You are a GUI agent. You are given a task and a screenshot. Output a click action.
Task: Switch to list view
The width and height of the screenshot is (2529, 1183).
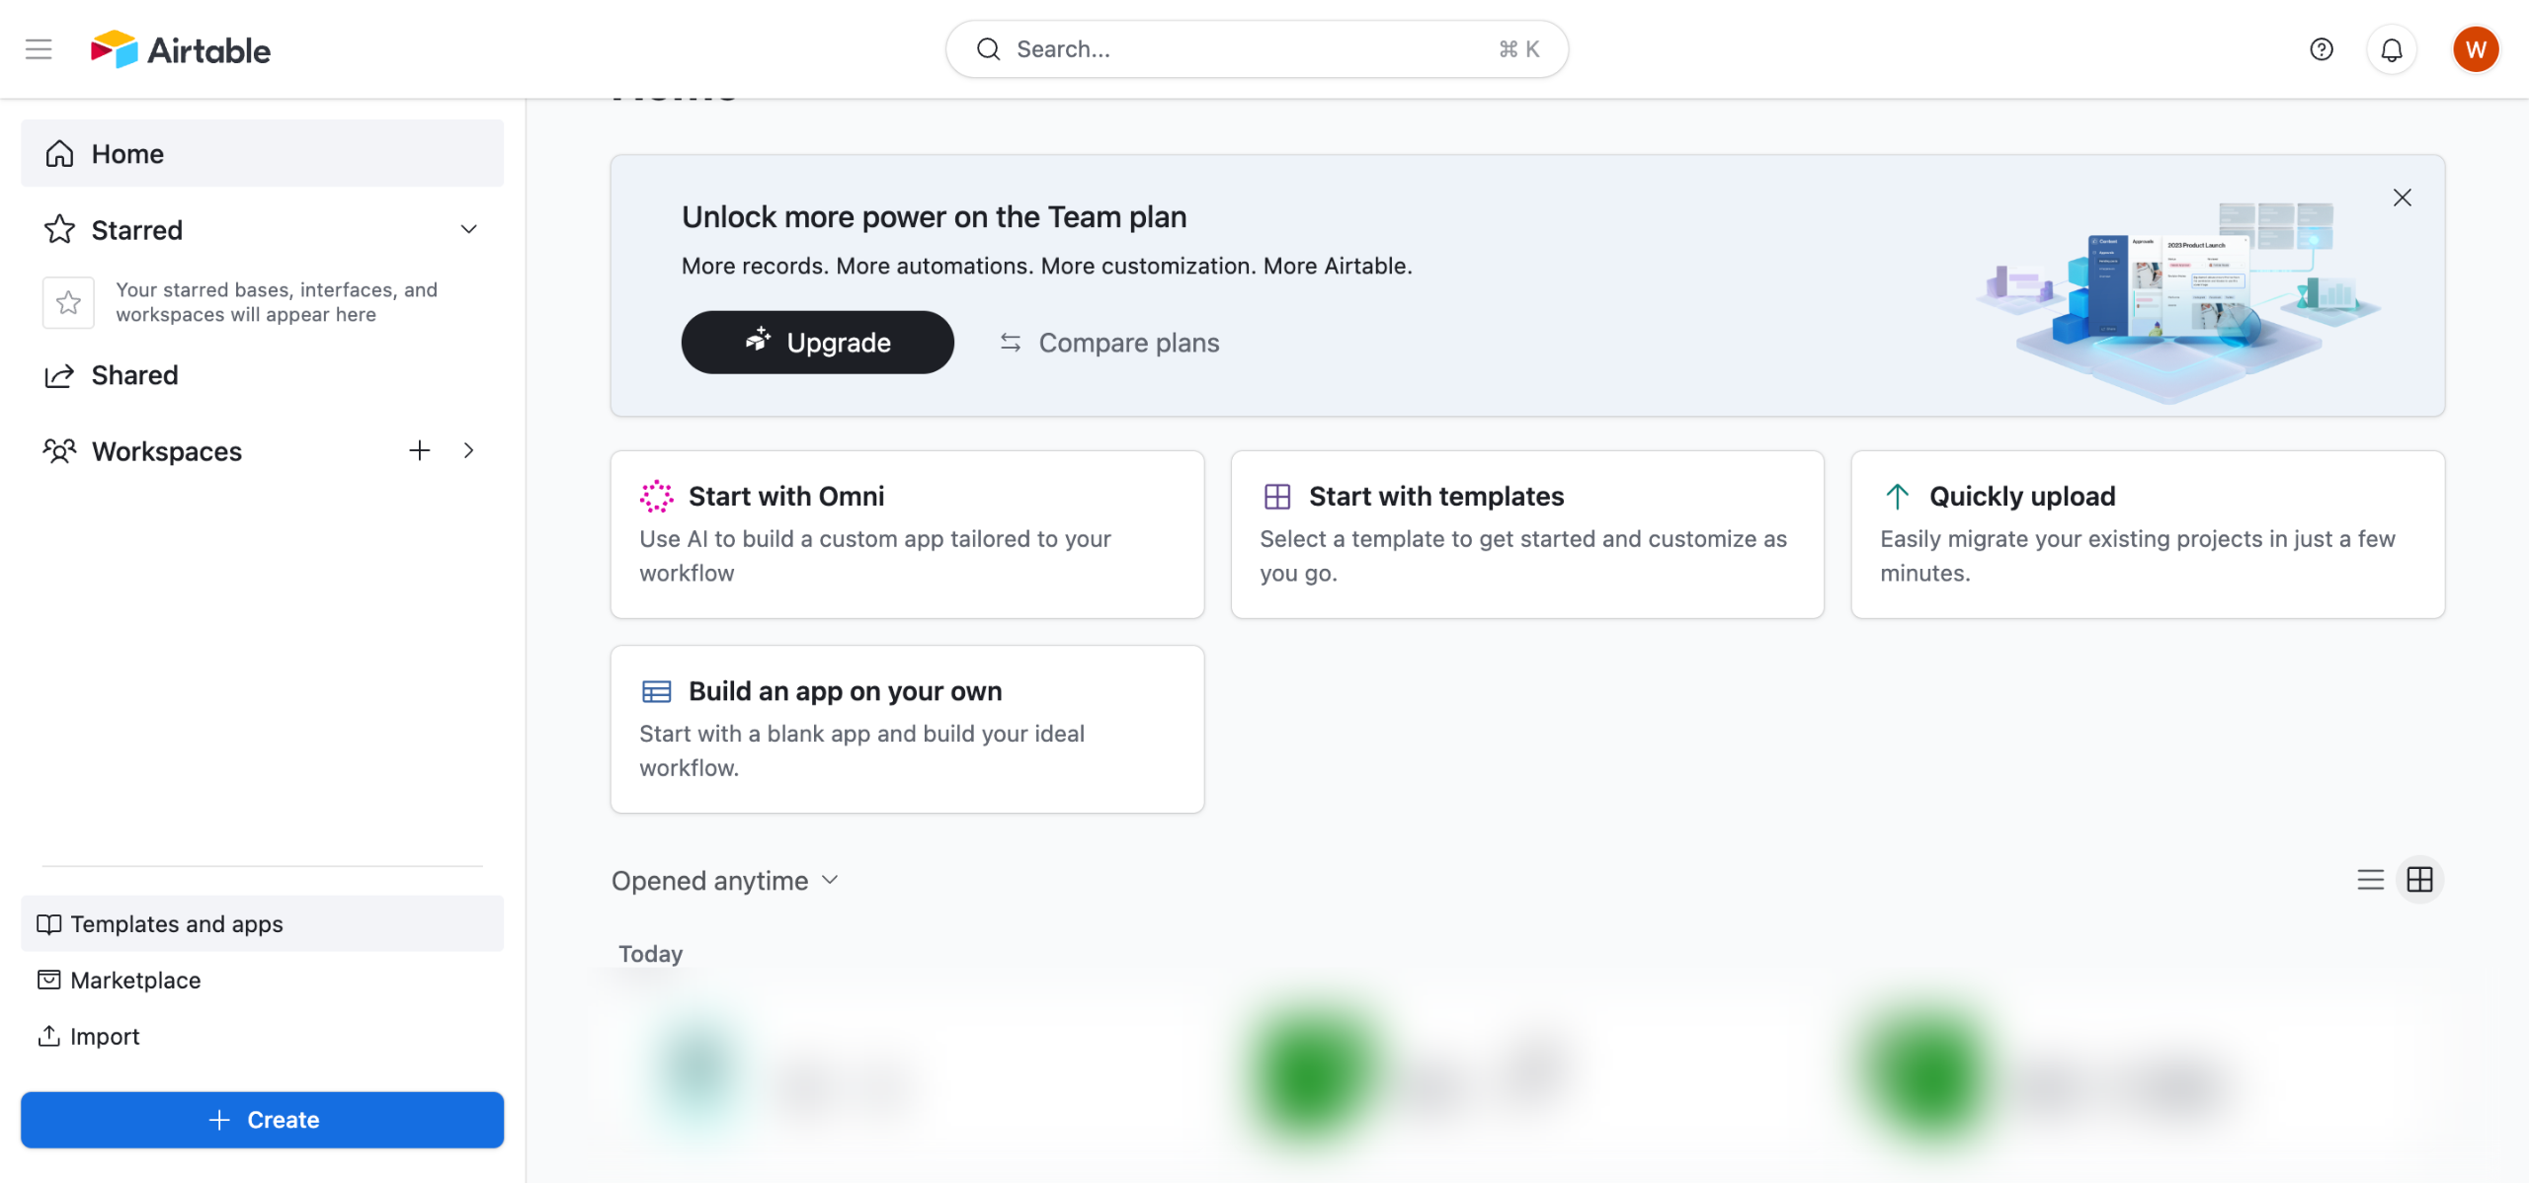point(2371,880)
